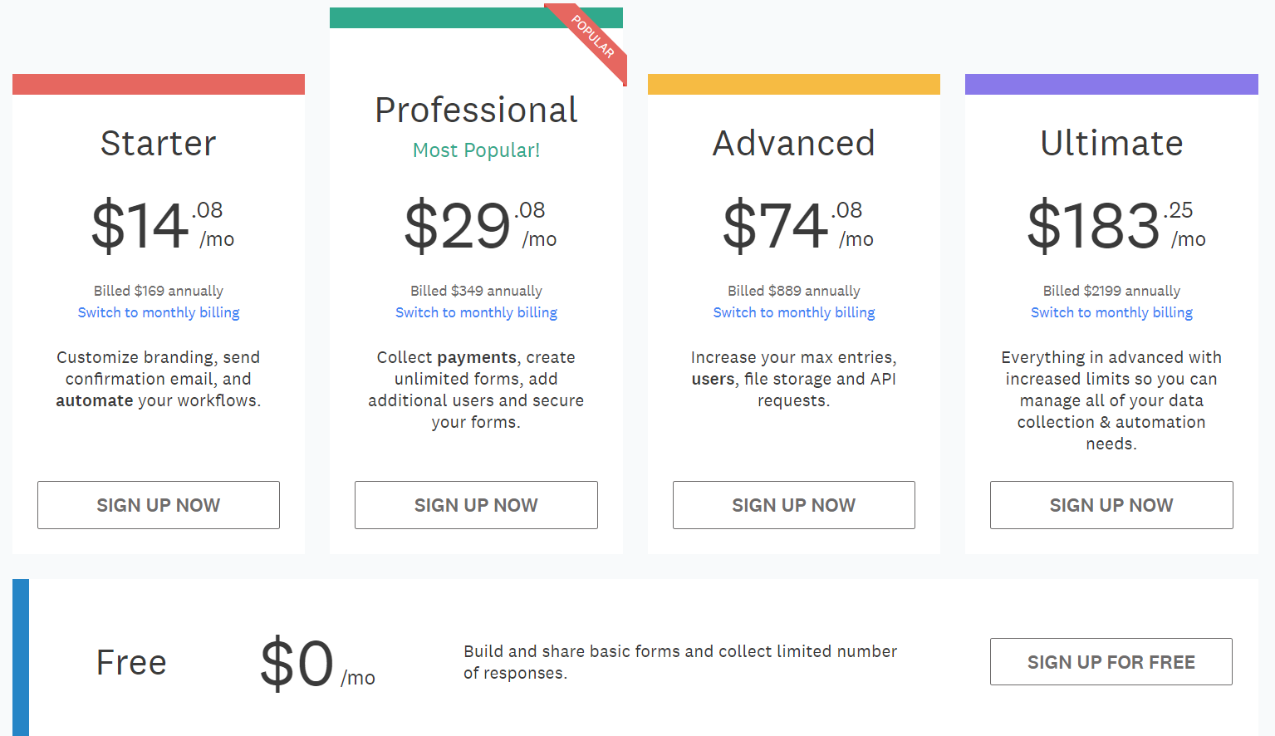Image resolution: width=1275 pixels, height=736 pixels.
Task: Click Sign Up Now under Starter plan
Action: pos(159,505)
